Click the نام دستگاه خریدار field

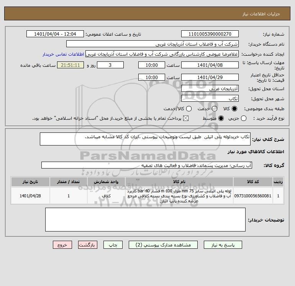point(152,44)
